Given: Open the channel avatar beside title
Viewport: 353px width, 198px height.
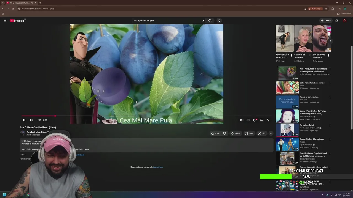Looking at the screenshot, I should coord(22,133).
